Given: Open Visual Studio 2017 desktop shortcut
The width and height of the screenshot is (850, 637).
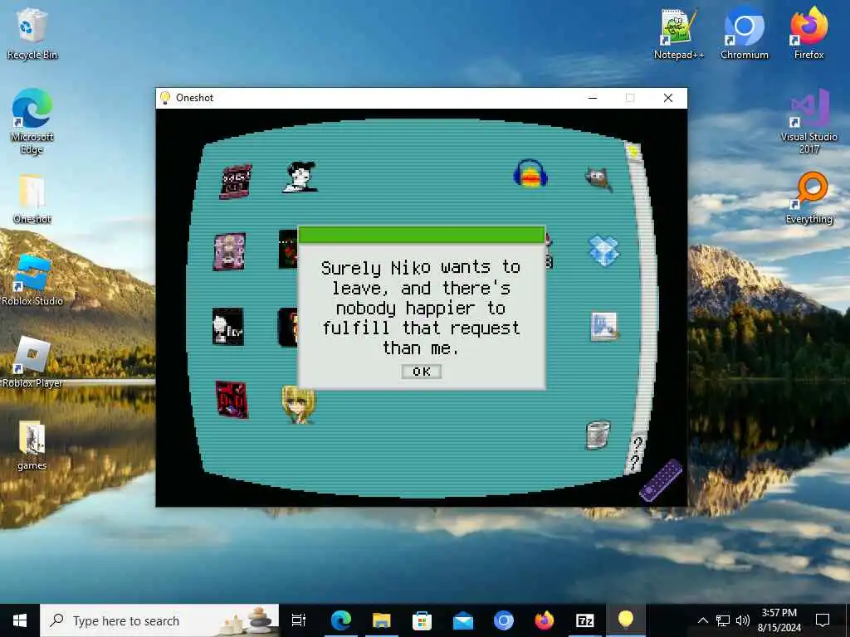Looking at the screenshot, I should coord(808,121).
